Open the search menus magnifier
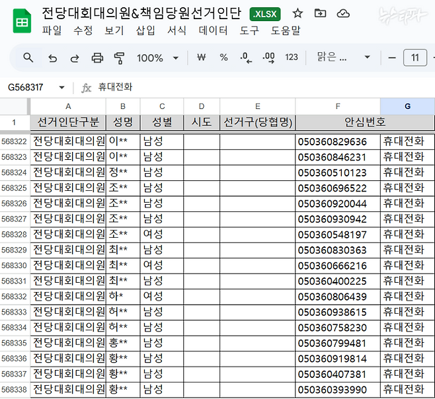The image size is (435, 399). (28, 57)
